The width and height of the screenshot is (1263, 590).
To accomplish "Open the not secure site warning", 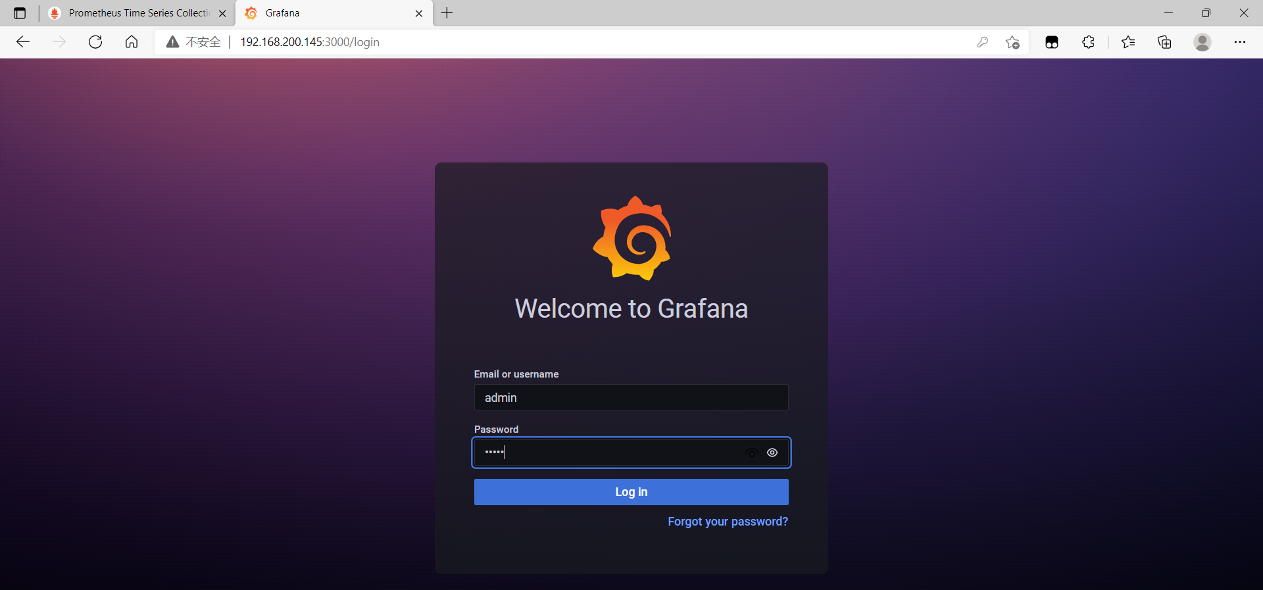I will coord(193,42).
